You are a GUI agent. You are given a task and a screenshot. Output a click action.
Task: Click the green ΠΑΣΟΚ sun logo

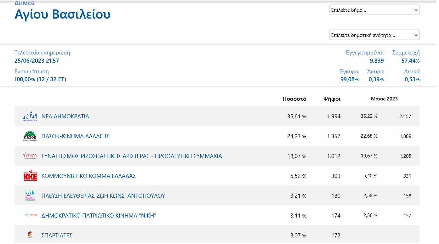click(x=30, y=136)
